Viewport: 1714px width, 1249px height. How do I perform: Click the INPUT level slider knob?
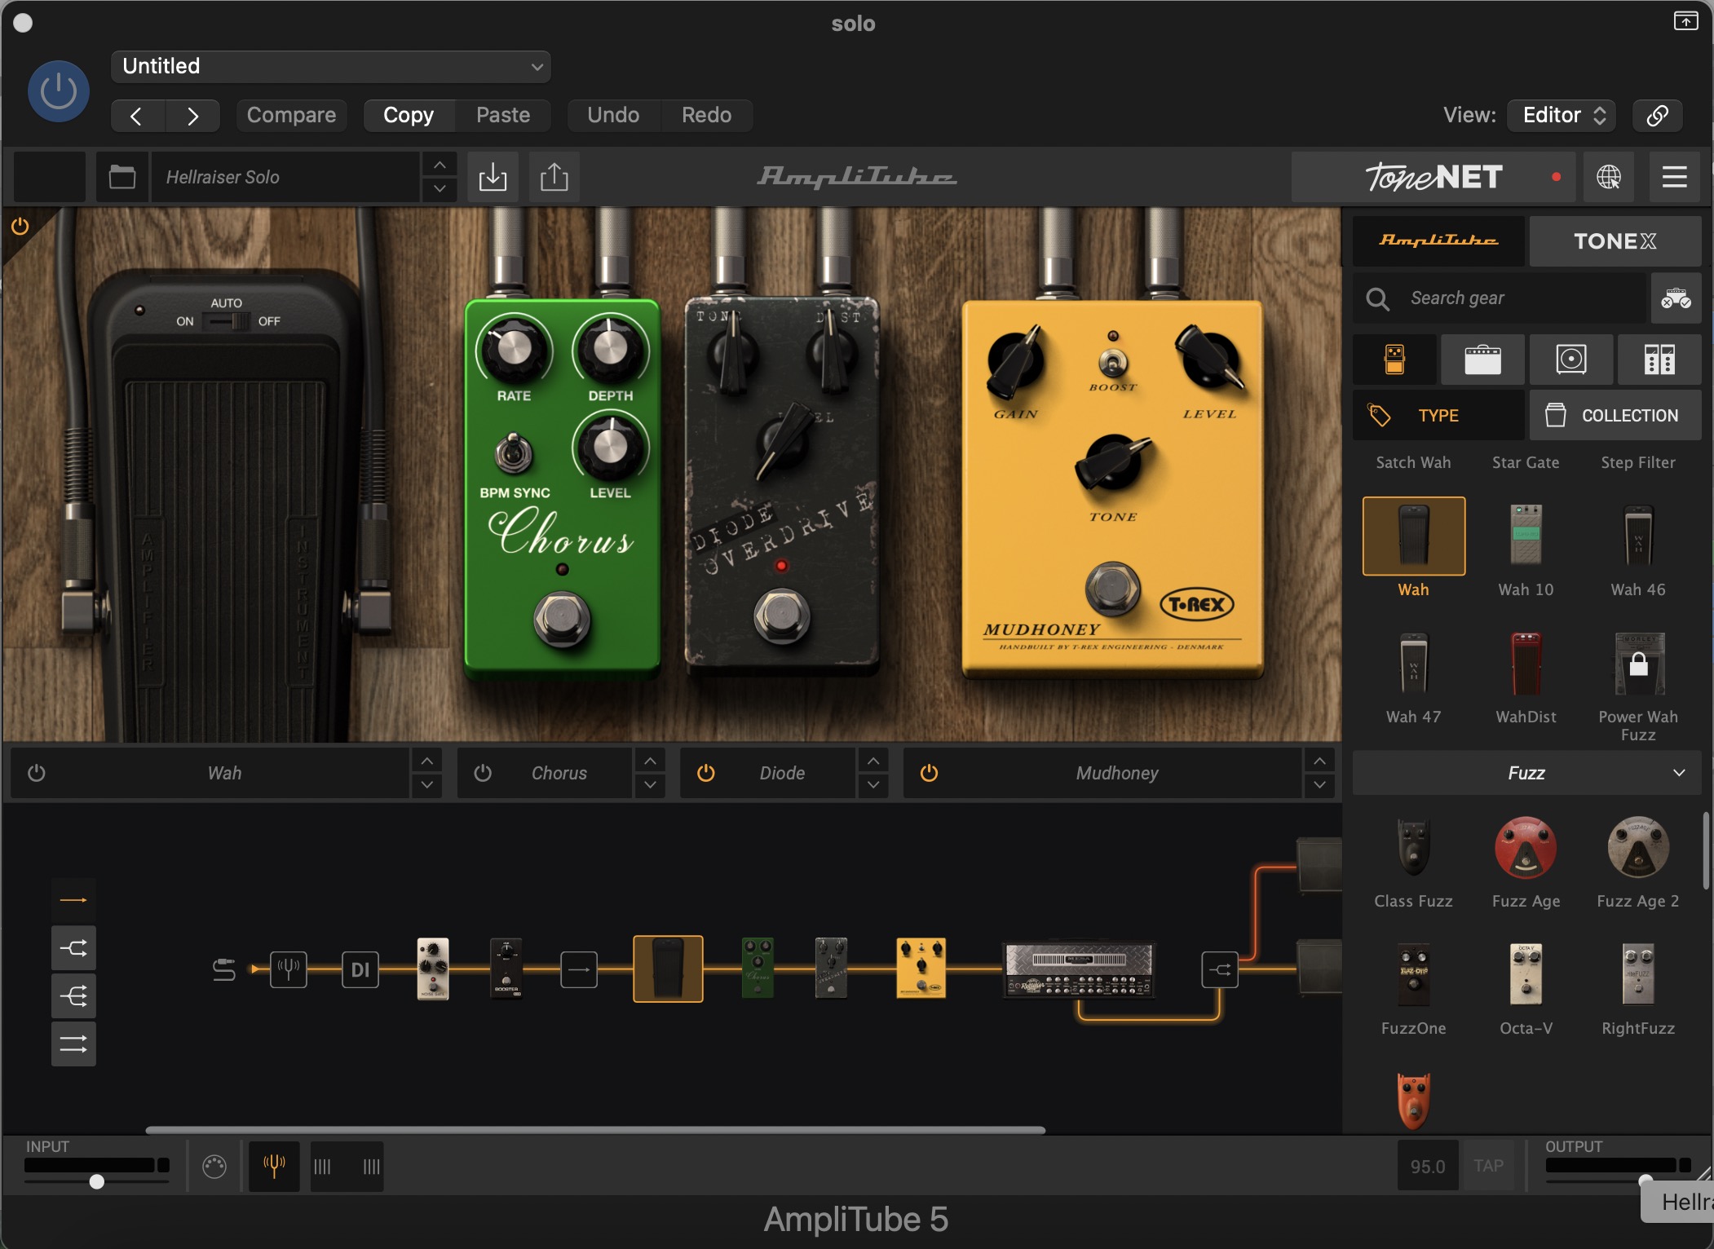97,1181
